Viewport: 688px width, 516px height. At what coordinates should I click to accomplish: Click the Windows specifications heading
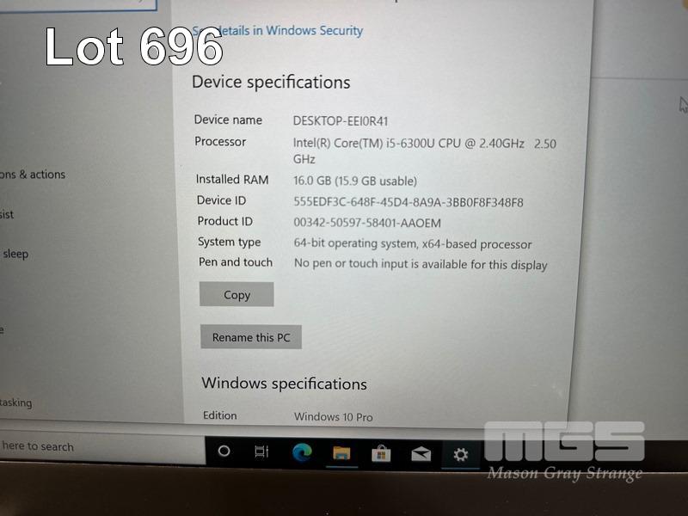[x=284, y=384]
